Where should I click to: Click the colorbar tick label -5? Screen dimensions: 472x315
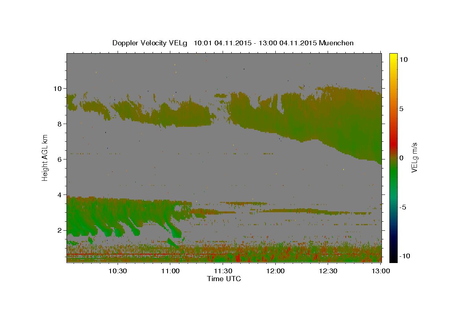pyautogui.click(x=403, y=207)
